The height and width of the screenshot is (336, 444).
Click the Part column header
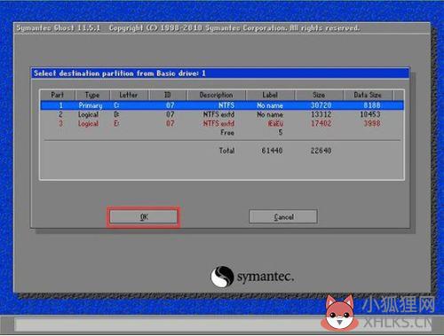coord(58,95)
